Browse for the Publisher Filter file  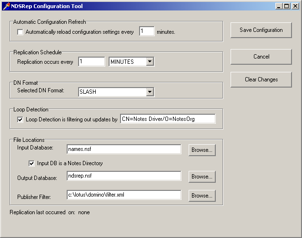[202, 196]
